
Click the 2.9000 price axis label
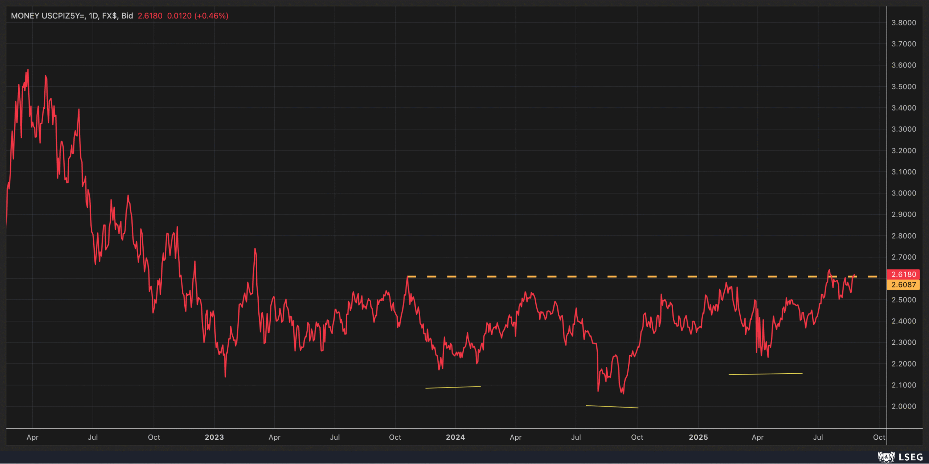coord(904,214)
